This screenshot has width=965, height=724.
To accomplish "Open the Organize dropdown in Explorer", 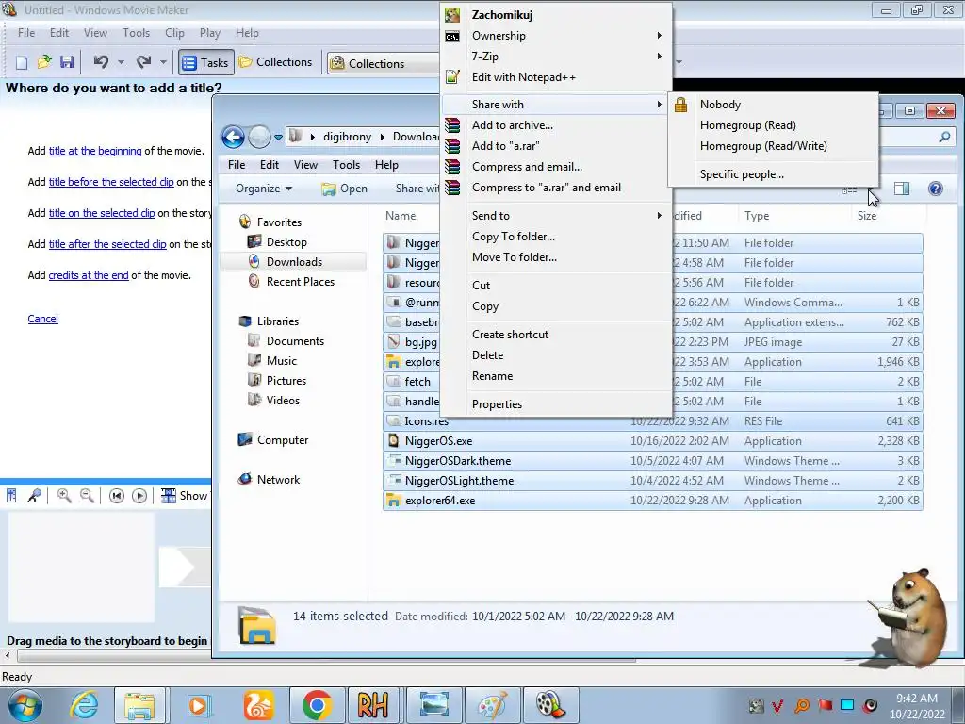I will tap(264, 189).
